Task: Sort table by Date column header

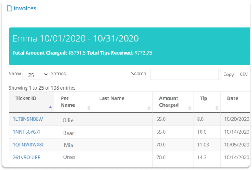Action: click(x=233, y=98)
